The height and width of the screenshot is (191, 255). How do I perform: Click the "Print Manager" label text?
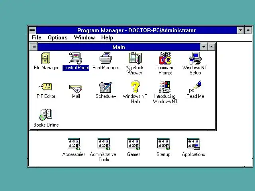(x=106, y=68)
